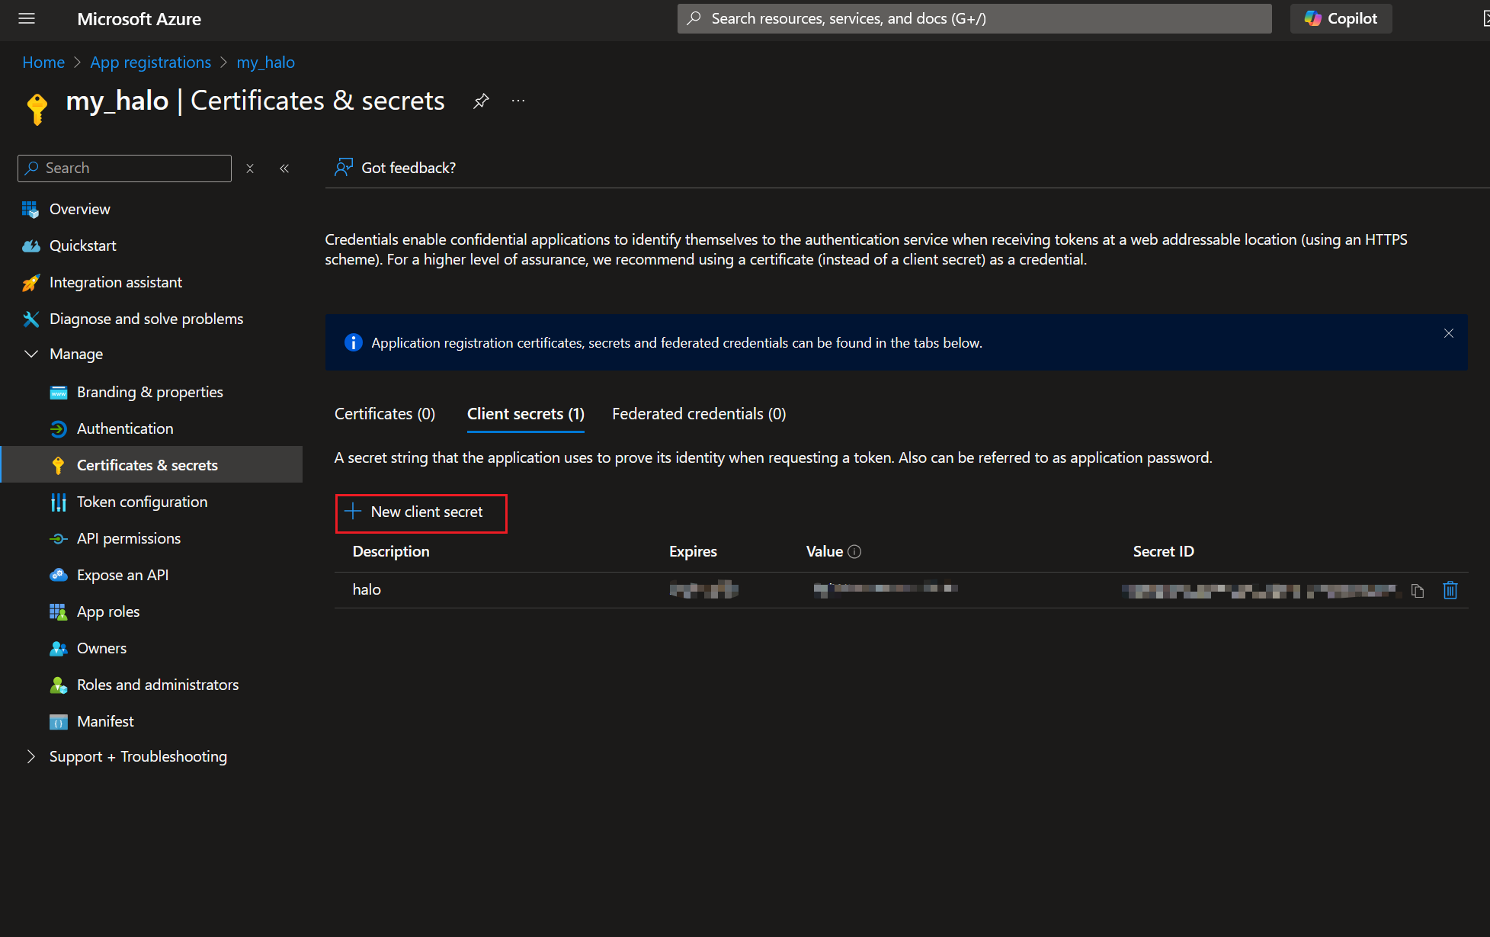Collapse the Manage section
Viewport: 1490px width, 937px height.
[31, 354]
